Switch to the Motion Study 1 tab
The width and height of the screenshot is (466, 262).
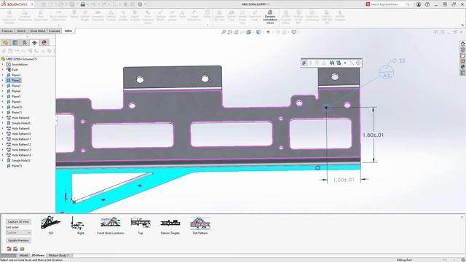(58, 255)
